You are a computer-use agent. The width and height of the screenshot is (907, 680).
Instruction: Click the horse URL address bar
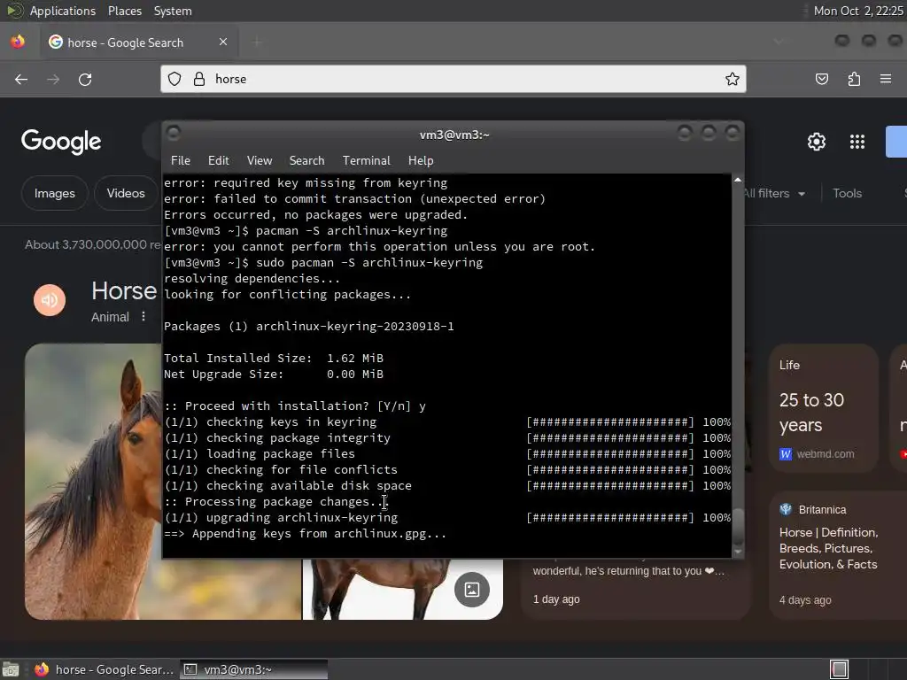(453, 79)
